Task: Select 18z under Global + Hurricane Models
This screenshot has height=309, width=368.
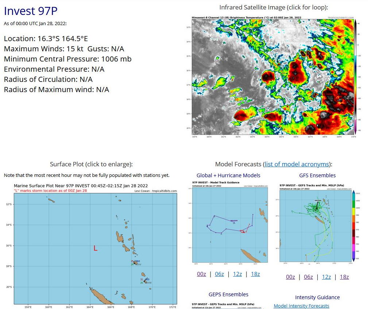Action: click(255, 274)
